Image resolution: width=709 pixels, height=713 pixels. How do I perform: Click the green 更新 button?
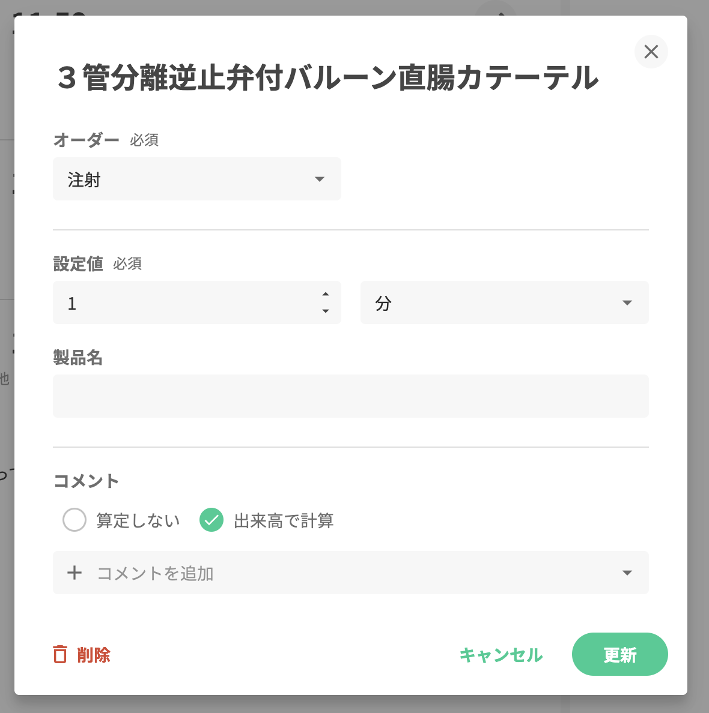[619, 654]
